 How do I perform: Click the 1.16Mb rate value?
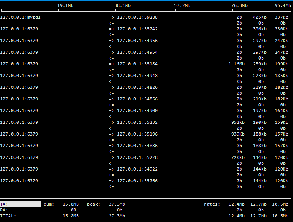(x=237, y=64)
